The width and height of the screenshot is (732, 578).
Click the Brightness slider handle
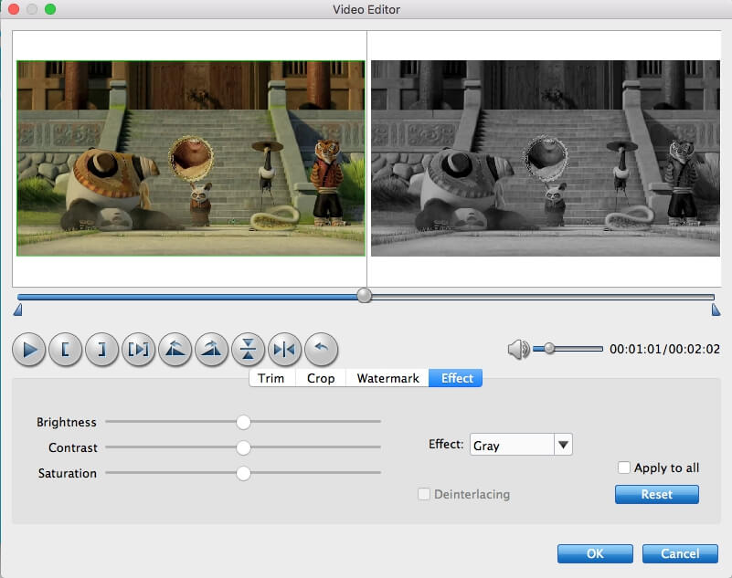243,422
